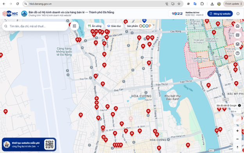Click the page title Bản đồ số Hộ kinh doanh
Viewport: 244px width, 153px height.
click(71, 12)
